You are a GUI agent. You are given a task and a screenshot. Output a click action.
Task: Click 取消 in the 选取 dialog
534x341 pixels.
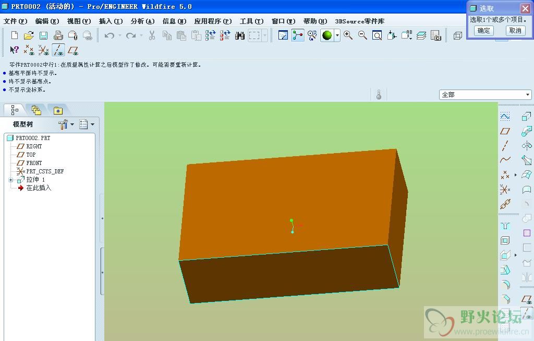[515, 31]
